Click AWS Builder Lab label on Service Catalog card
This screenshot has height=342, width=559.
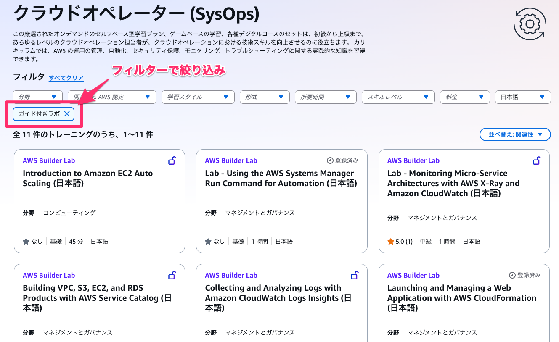coord(49,275)
